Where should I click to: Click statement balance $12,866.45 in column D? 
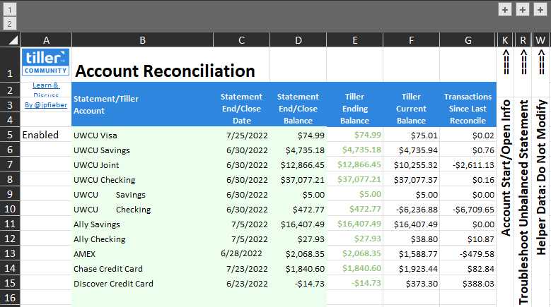tap(298, 164)
